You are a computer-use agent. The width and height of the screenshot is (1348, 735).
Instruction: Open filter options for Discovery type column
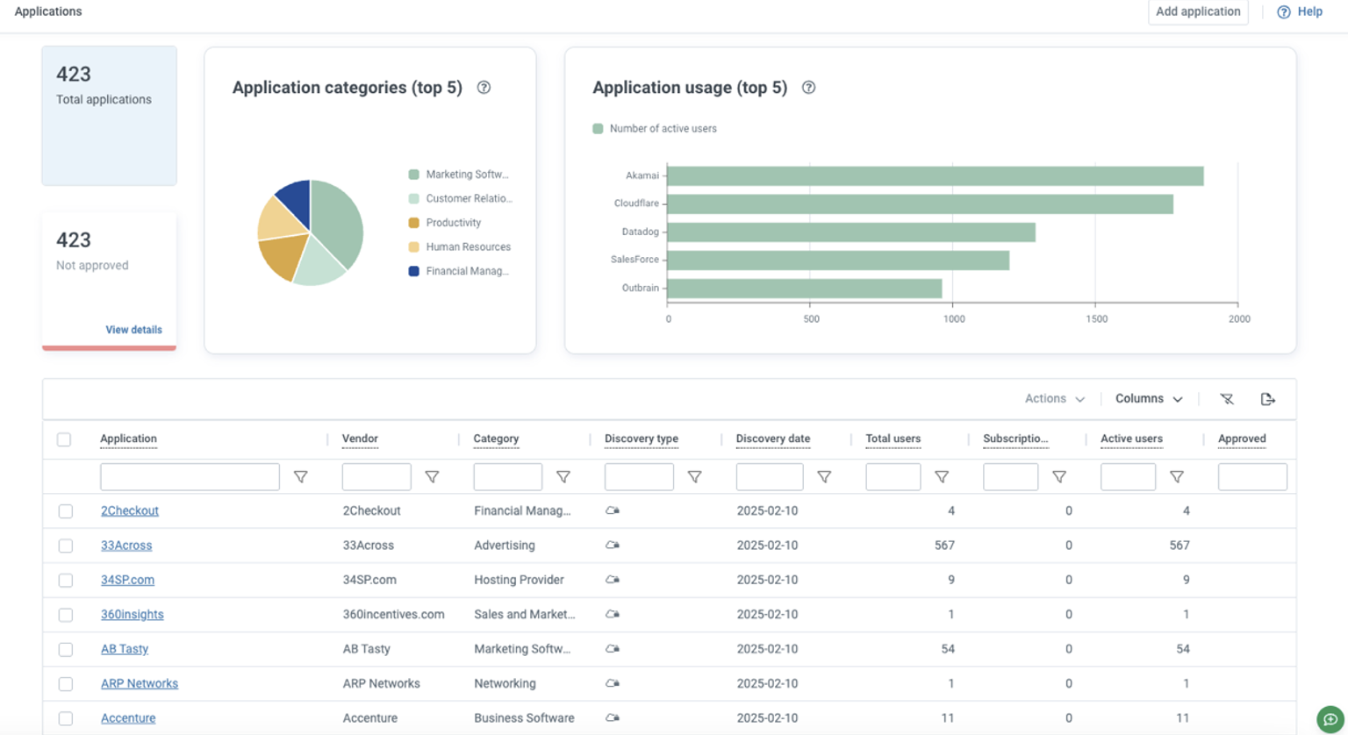694,477
